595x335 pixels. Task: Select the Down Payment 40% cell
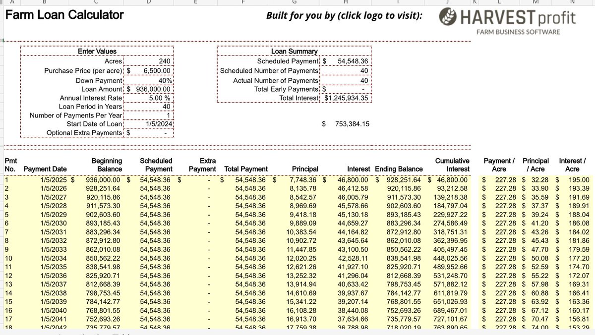(149, 80)
